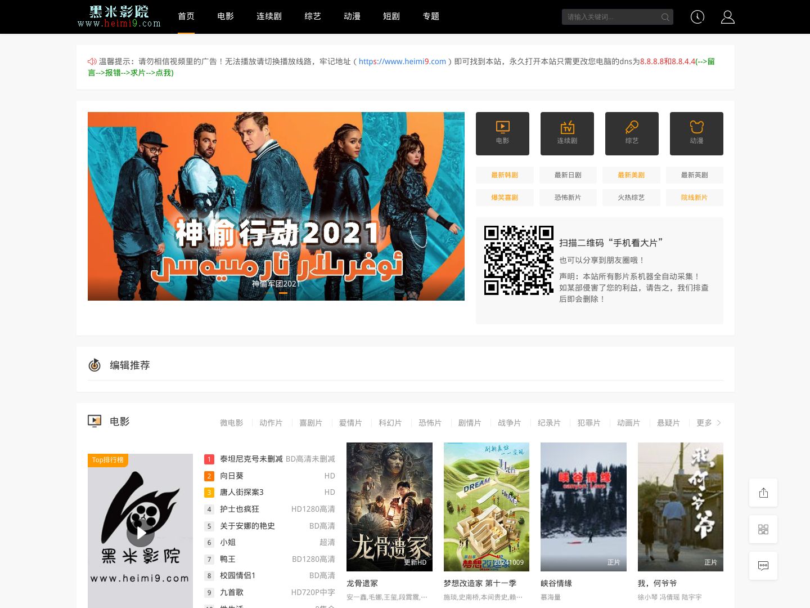
Task: Filter by 剧情片 genre
Action: [x=470, y=423]
